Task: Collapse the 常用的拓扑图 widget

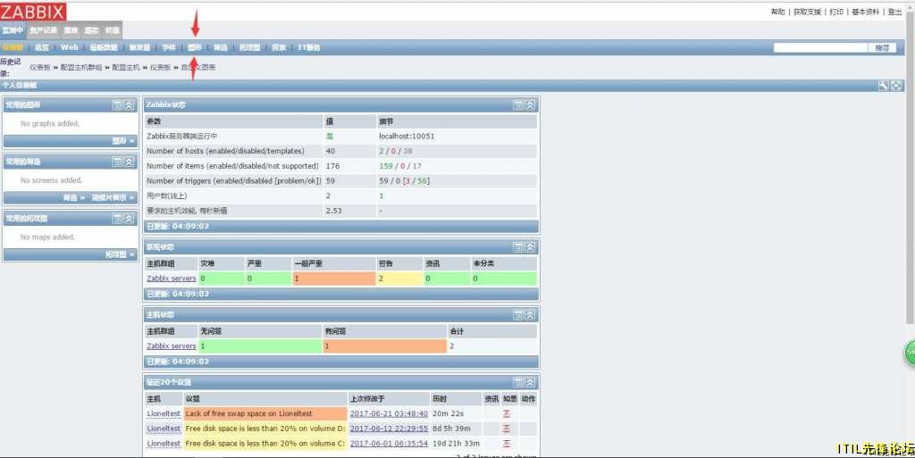Action: (130, 219)
